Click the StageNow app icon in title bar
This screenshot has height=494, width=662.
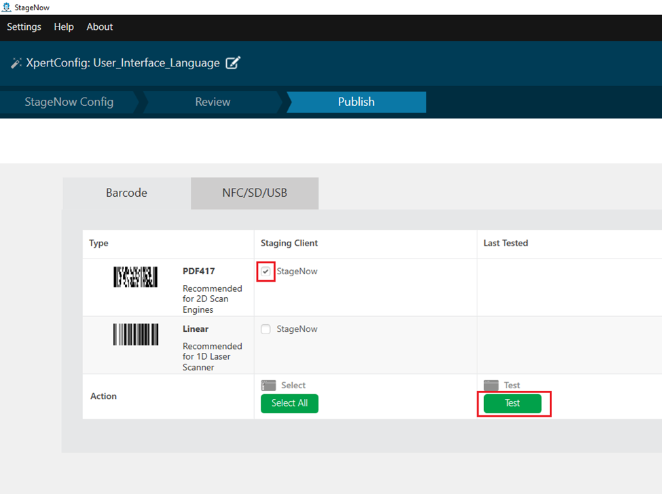[x=6, y=7]
